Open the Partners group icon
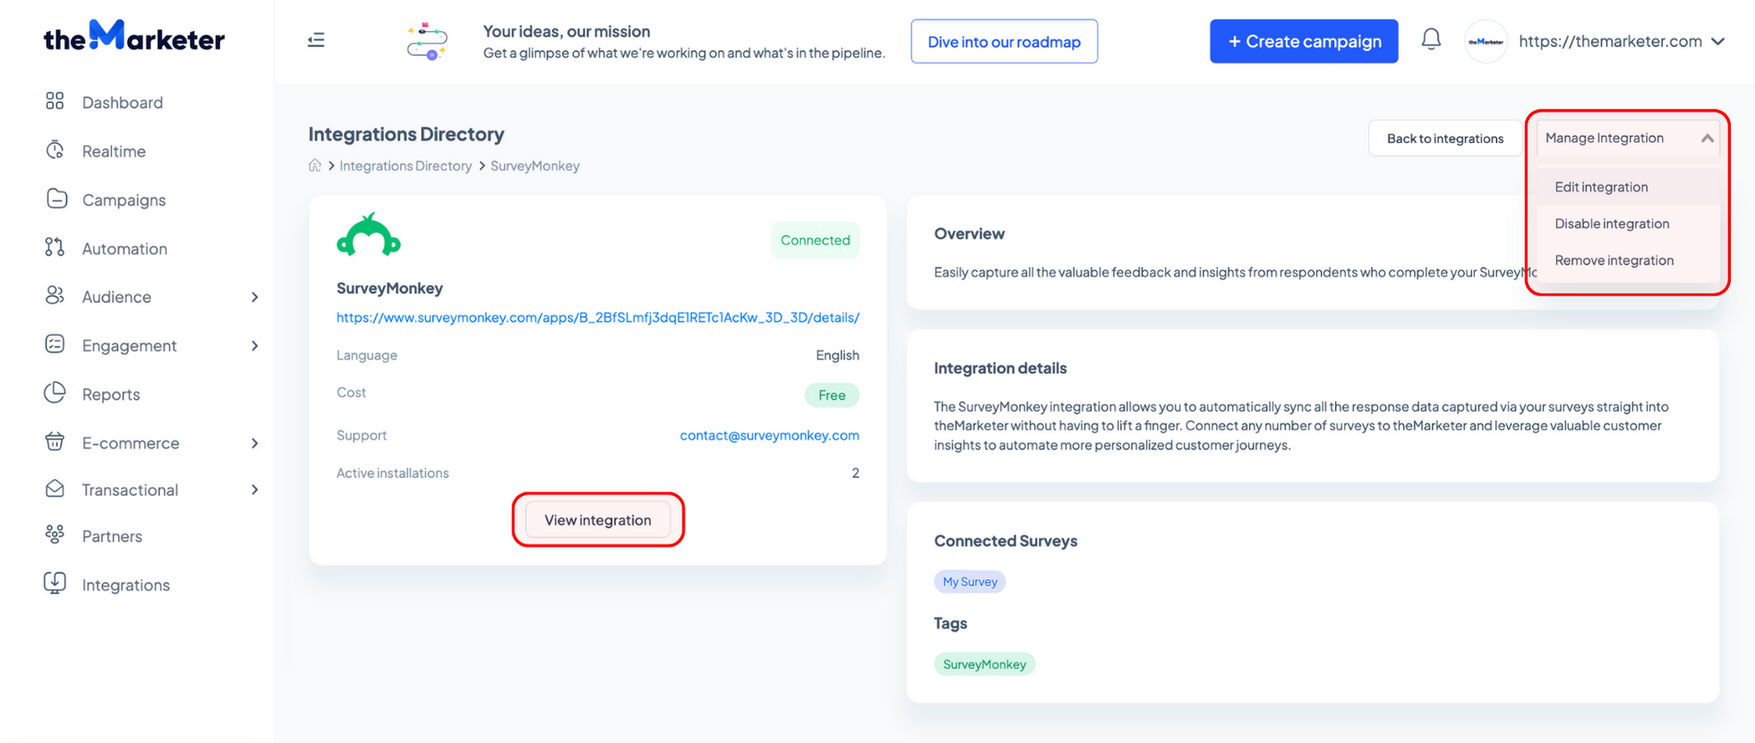 [55, 535]
